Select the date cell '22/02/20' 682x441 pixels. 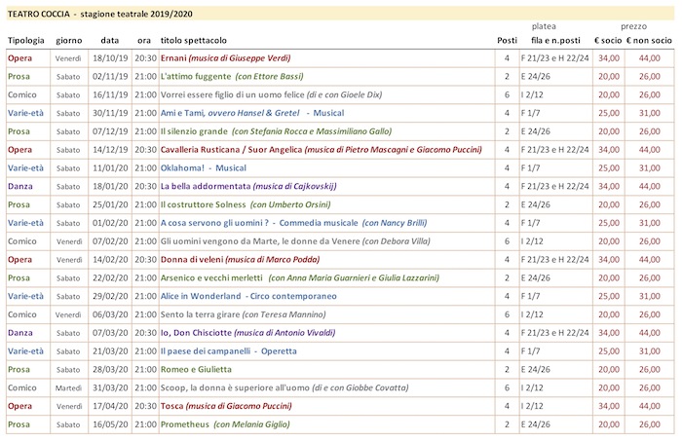coord(110,278)
